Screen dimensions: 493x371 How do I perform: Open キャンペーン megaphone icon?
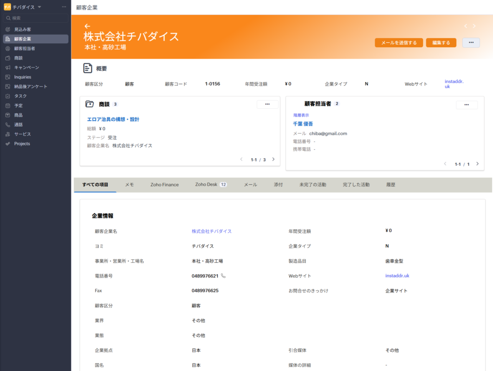pos(8,67)
